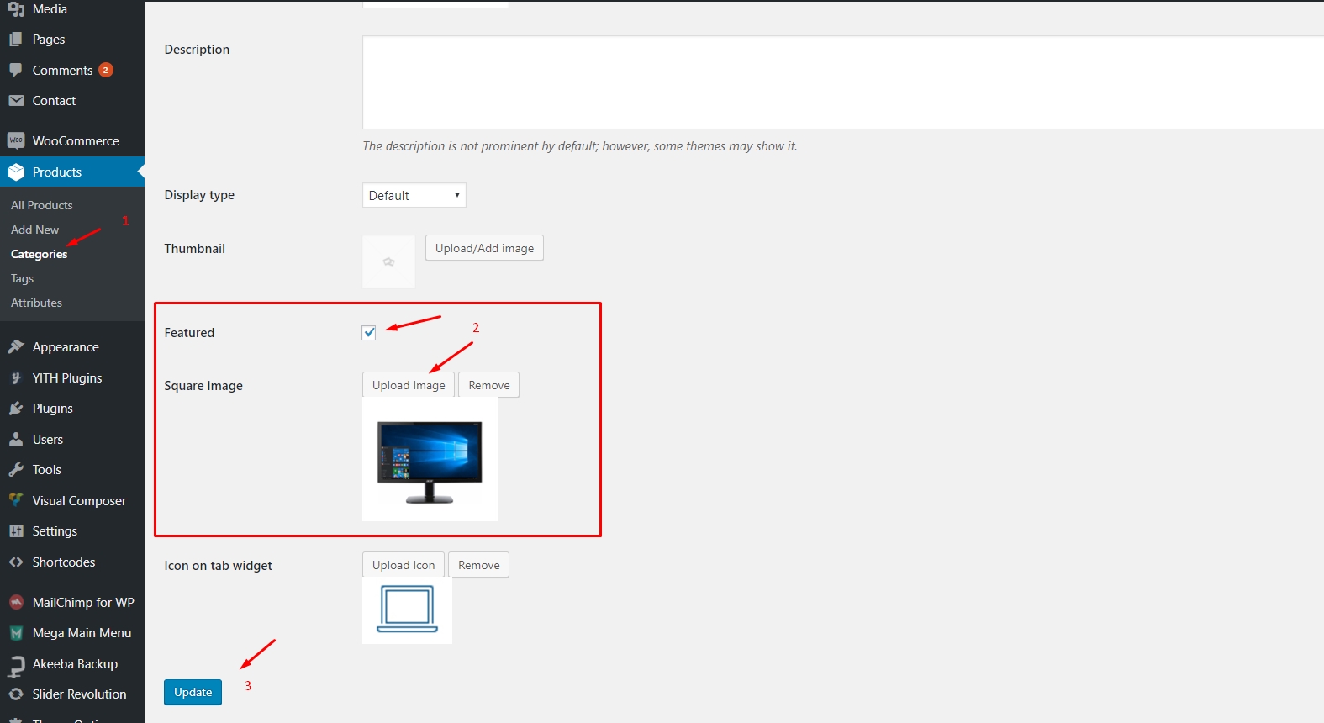Open the Display type dropdown
This screenshot has height=723, width=1324.
[x=414, y=195]
